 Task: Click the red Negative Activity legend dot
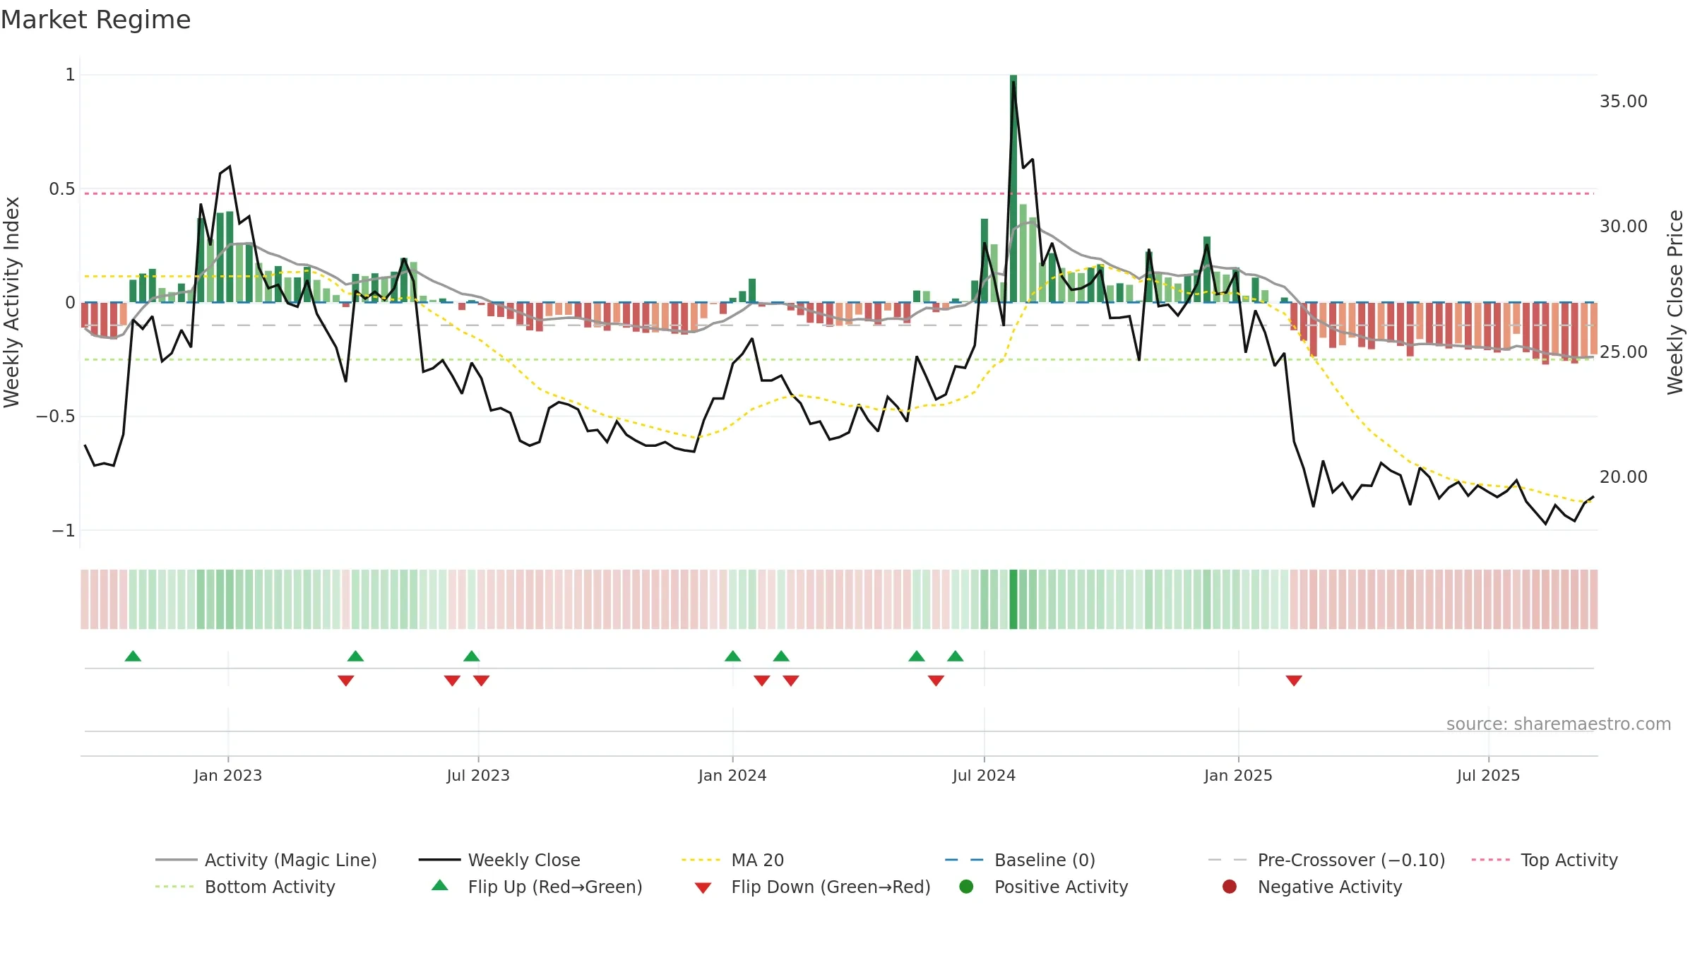click(1230, 887)
